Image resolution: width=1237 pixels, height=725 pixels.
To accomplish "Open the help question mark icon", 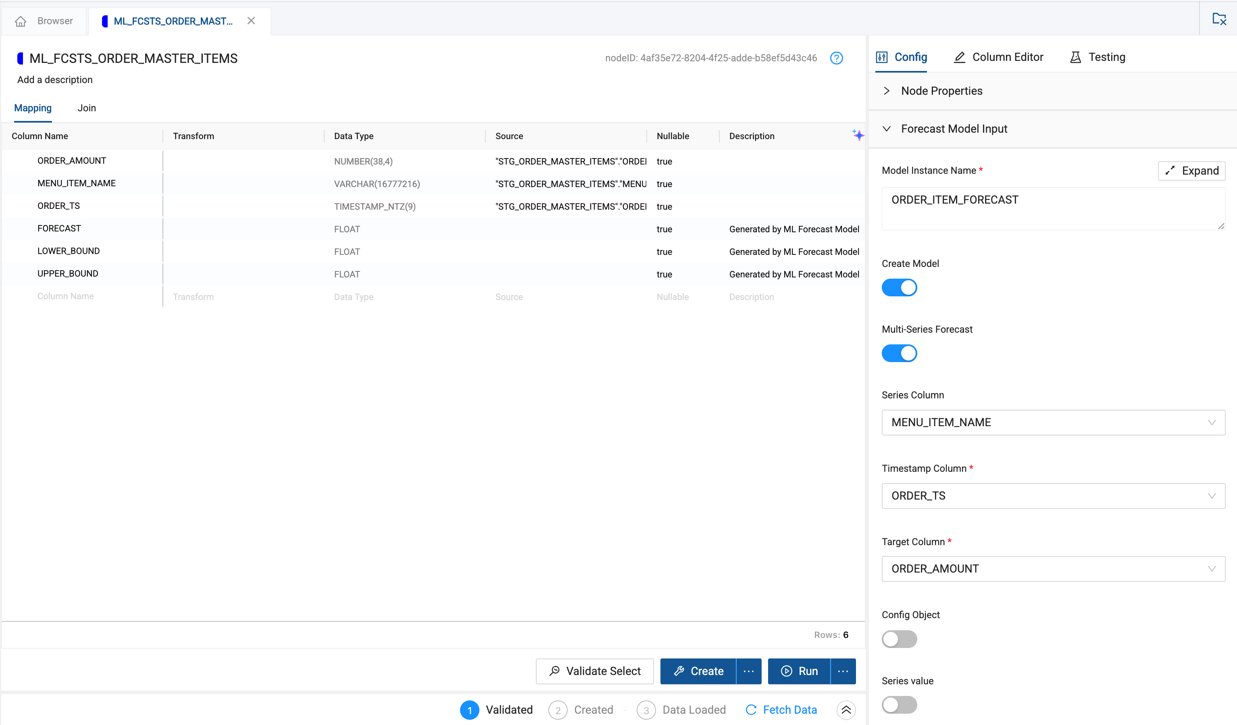I will (837, 58).
